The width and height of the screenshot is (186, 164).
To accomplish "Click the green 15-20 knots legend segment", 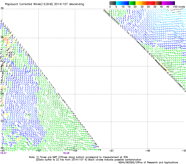I will pos(132,3).
